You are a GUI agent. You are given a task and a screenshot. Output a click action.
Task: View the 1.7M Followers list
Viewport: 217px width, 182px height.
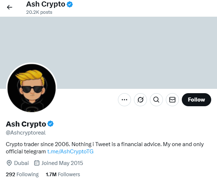point(63,174)
